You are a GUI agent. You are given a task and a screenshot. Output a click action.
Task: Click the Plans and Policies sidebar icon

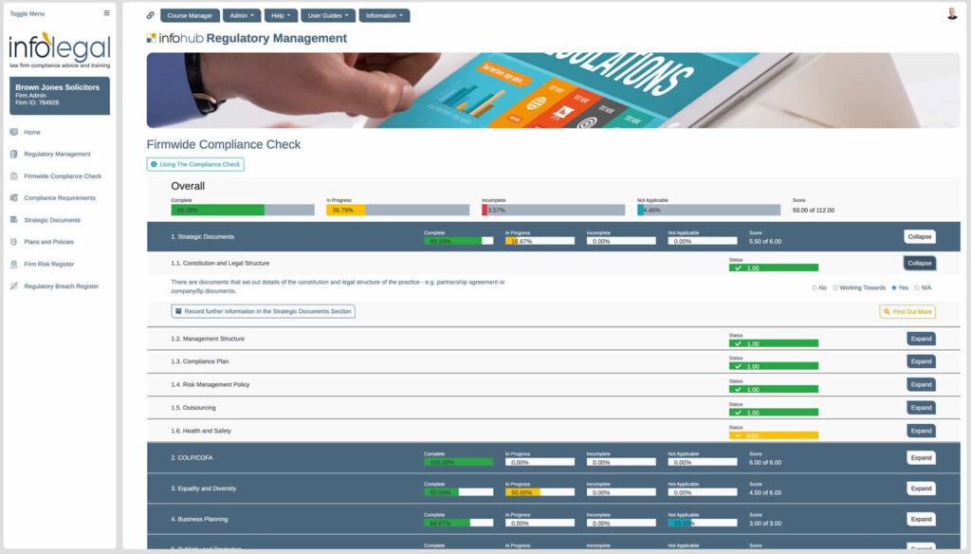tap(13, 241)
